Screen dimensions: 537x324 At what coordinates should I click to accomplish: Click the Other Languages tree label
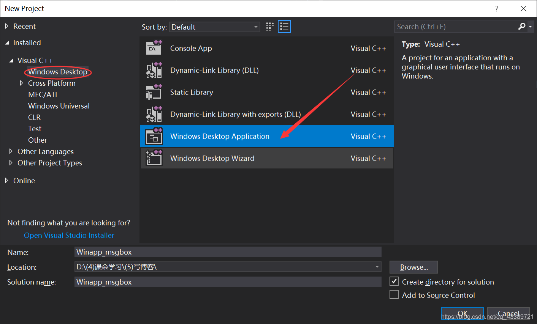click(x=46, y=151)
